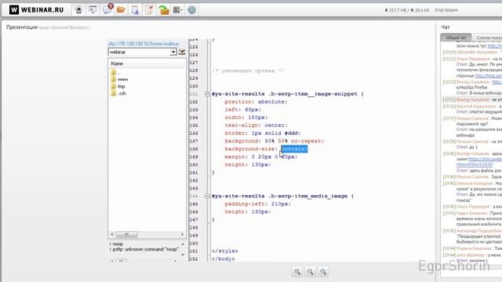Click the 'noop' log line
Viewport: 502px width, 282px height.
[116, 244]
